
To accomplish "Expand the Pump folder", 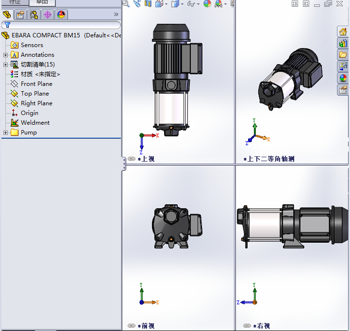I will (5, 132).
